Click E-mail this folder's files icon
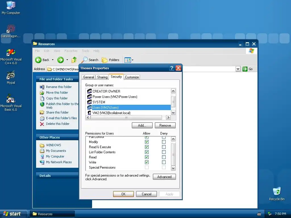This screenshot has height=218, width=291. (x=42, y=118)
